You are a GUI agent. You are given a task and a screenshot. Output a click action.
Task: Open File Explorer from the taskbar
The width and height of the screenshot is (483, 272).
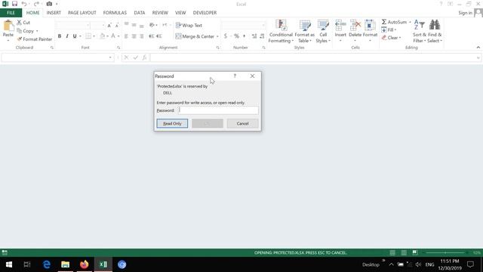[66, 264]
